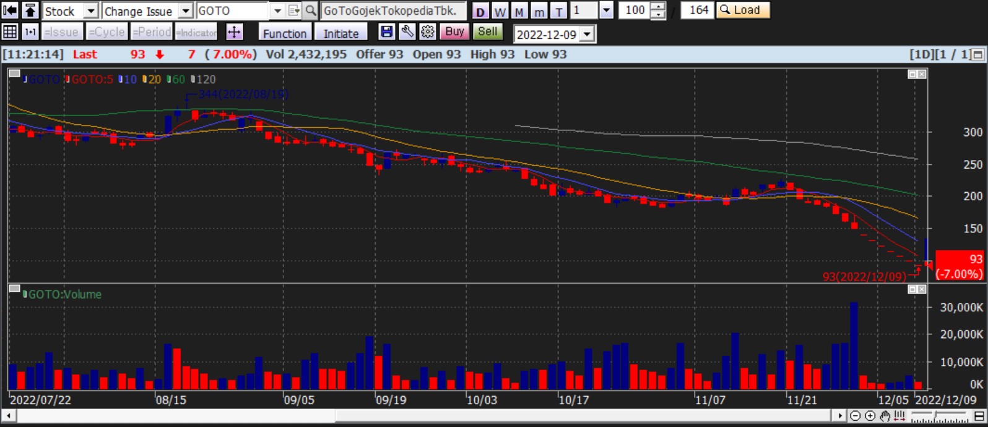Click the GoToGojekTokopediaTbk. name field
The image size is (988, 427).
pos(393,11)
